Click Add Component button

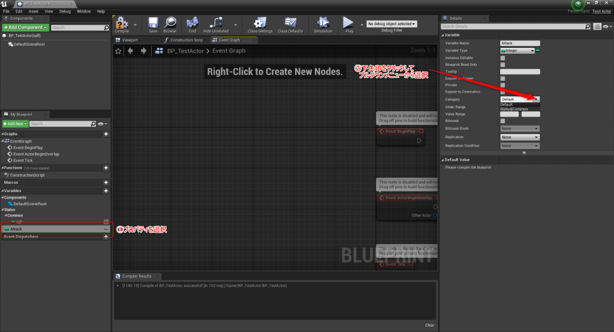pos(25,28)
